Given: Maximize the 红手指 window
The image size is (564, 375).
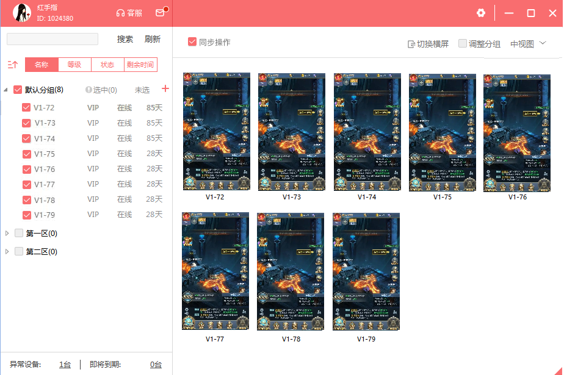Looking at the screenshot, I should [531, 13].
